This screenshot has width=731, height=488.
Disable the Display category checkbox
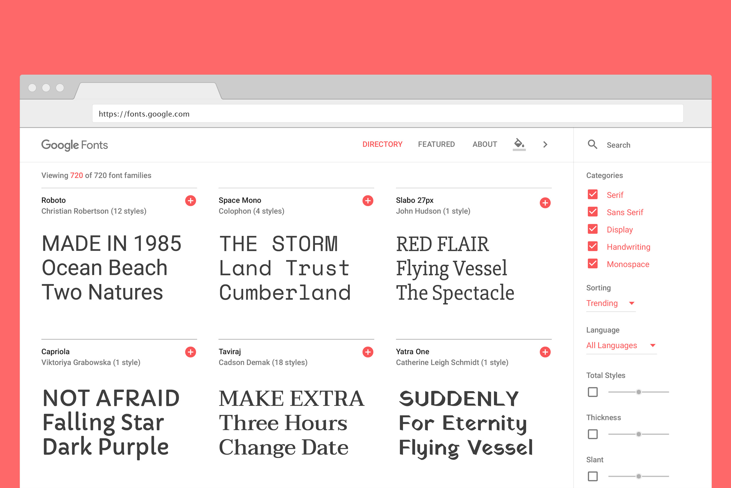pyautogui.click(x=593, y=229)
